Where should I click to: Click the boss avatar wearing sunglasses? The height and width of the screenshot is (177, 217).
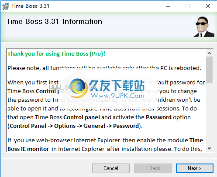[x=204, y=27]
